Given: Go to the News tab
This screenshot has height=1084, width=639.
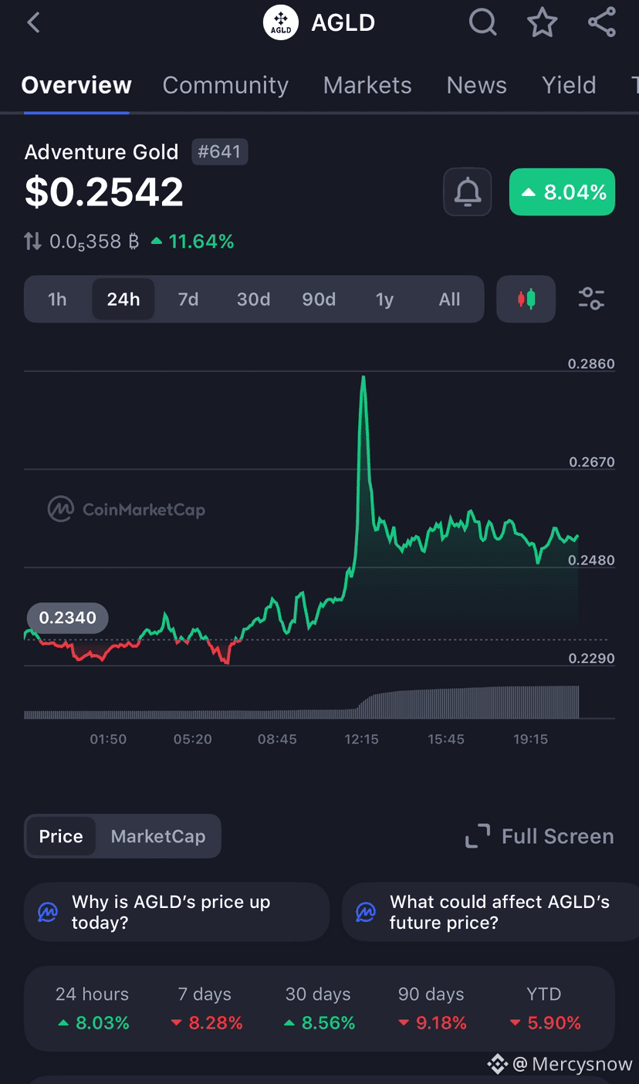Looking at the screenshot, I should pyautogui.click(x=476, y=85).
